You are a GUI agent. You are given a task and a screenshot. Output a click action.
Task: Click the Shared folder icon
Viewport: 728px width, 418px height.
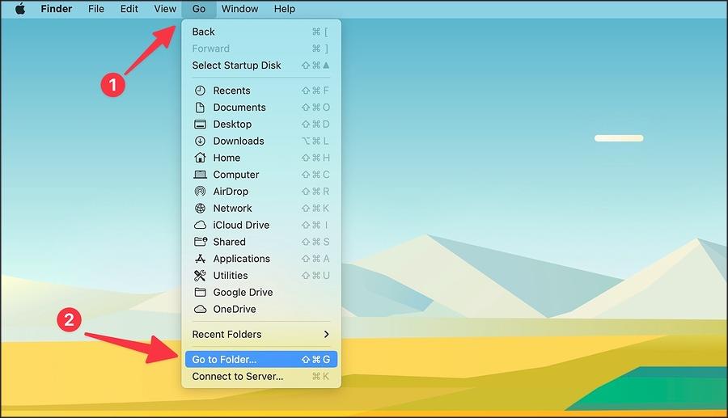[200, 242]
